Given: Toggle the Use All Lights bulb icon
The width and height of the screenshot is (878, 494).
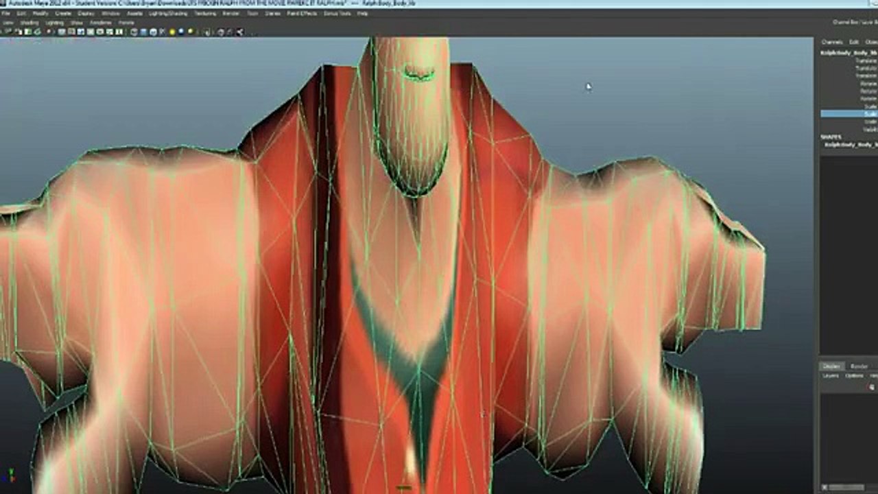Looking at the screenshot, I should click(171, 32).
